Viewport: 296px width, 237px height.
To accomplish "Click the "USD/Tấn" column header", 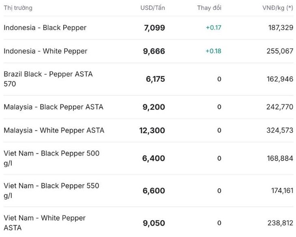I will click(152, 8).
